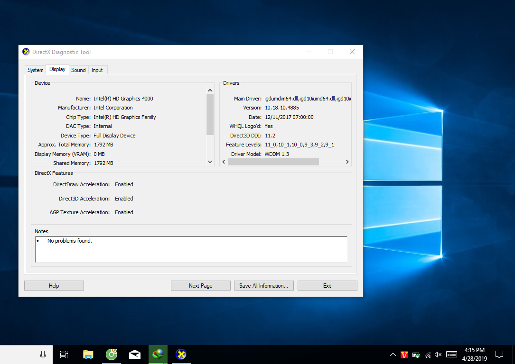Click the Device list scroll-down arrow
This screenshot has width=515, height=364.
point(210,162)
